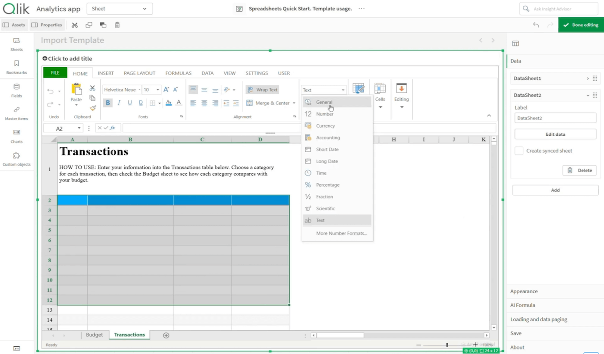
Task: Toggle Bold formatting button
Action: [x=108, y=103]
